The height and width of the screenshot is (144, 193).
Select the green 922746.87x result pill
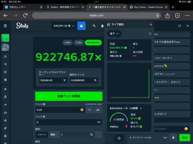tap(93, 43)
